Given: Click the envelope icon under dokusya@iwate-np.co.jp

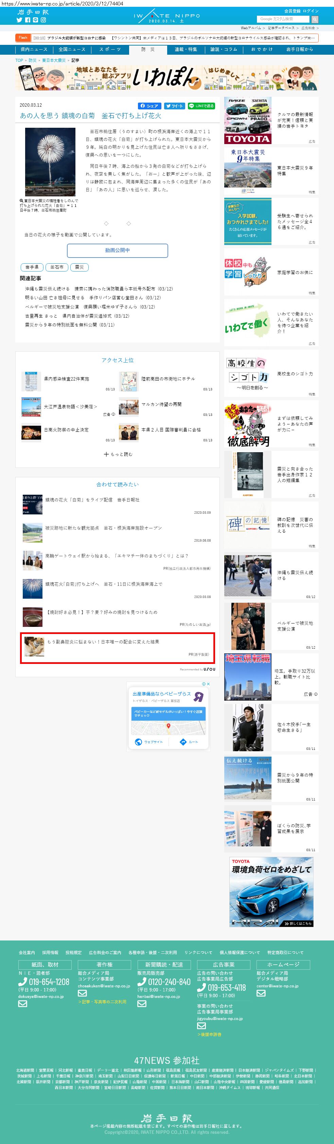Looking at the screenshot, I should [x=22, y=1004].
